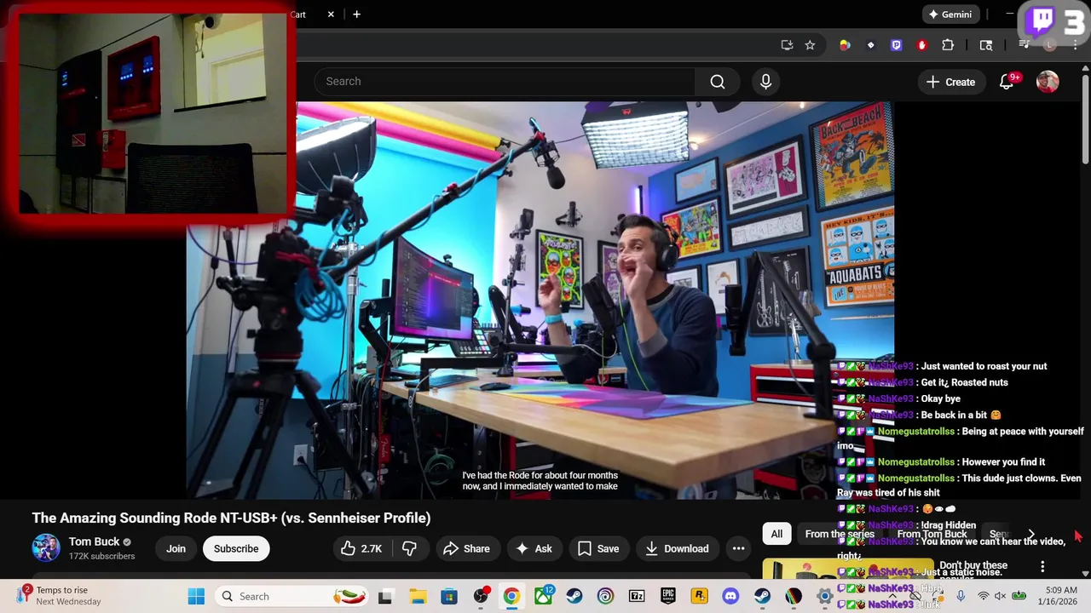Open the Chrome three-dot menu
This screenshot has width=1091, height=613.
click(x=1076, y=45)
